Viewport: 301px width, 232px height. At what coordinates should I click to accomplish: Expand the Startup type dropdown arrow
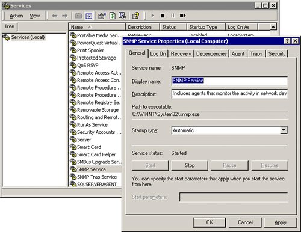click(x=284, y=130)
